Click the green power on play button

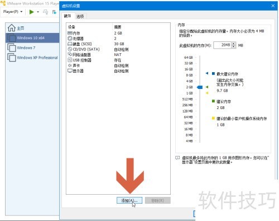click(x=32, y=12)
